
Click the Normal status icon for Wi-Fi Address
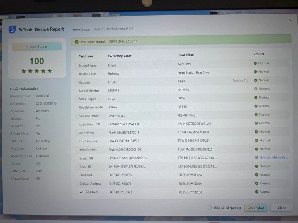257,192
